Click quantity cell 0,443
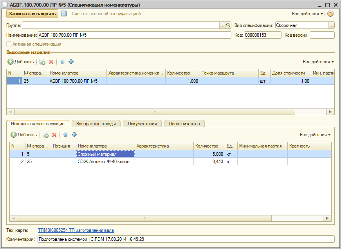 tap(209, 162)
